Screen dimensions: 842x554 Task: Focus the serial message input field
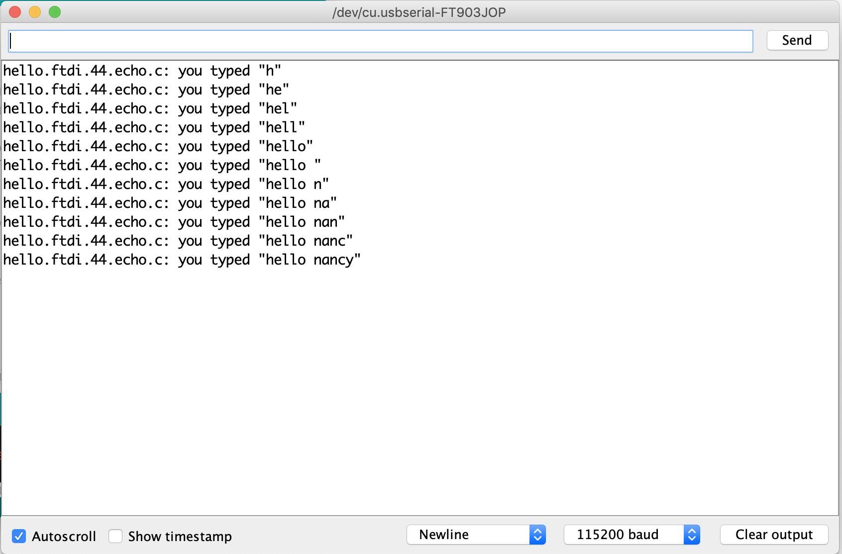[x=381, y=41]
